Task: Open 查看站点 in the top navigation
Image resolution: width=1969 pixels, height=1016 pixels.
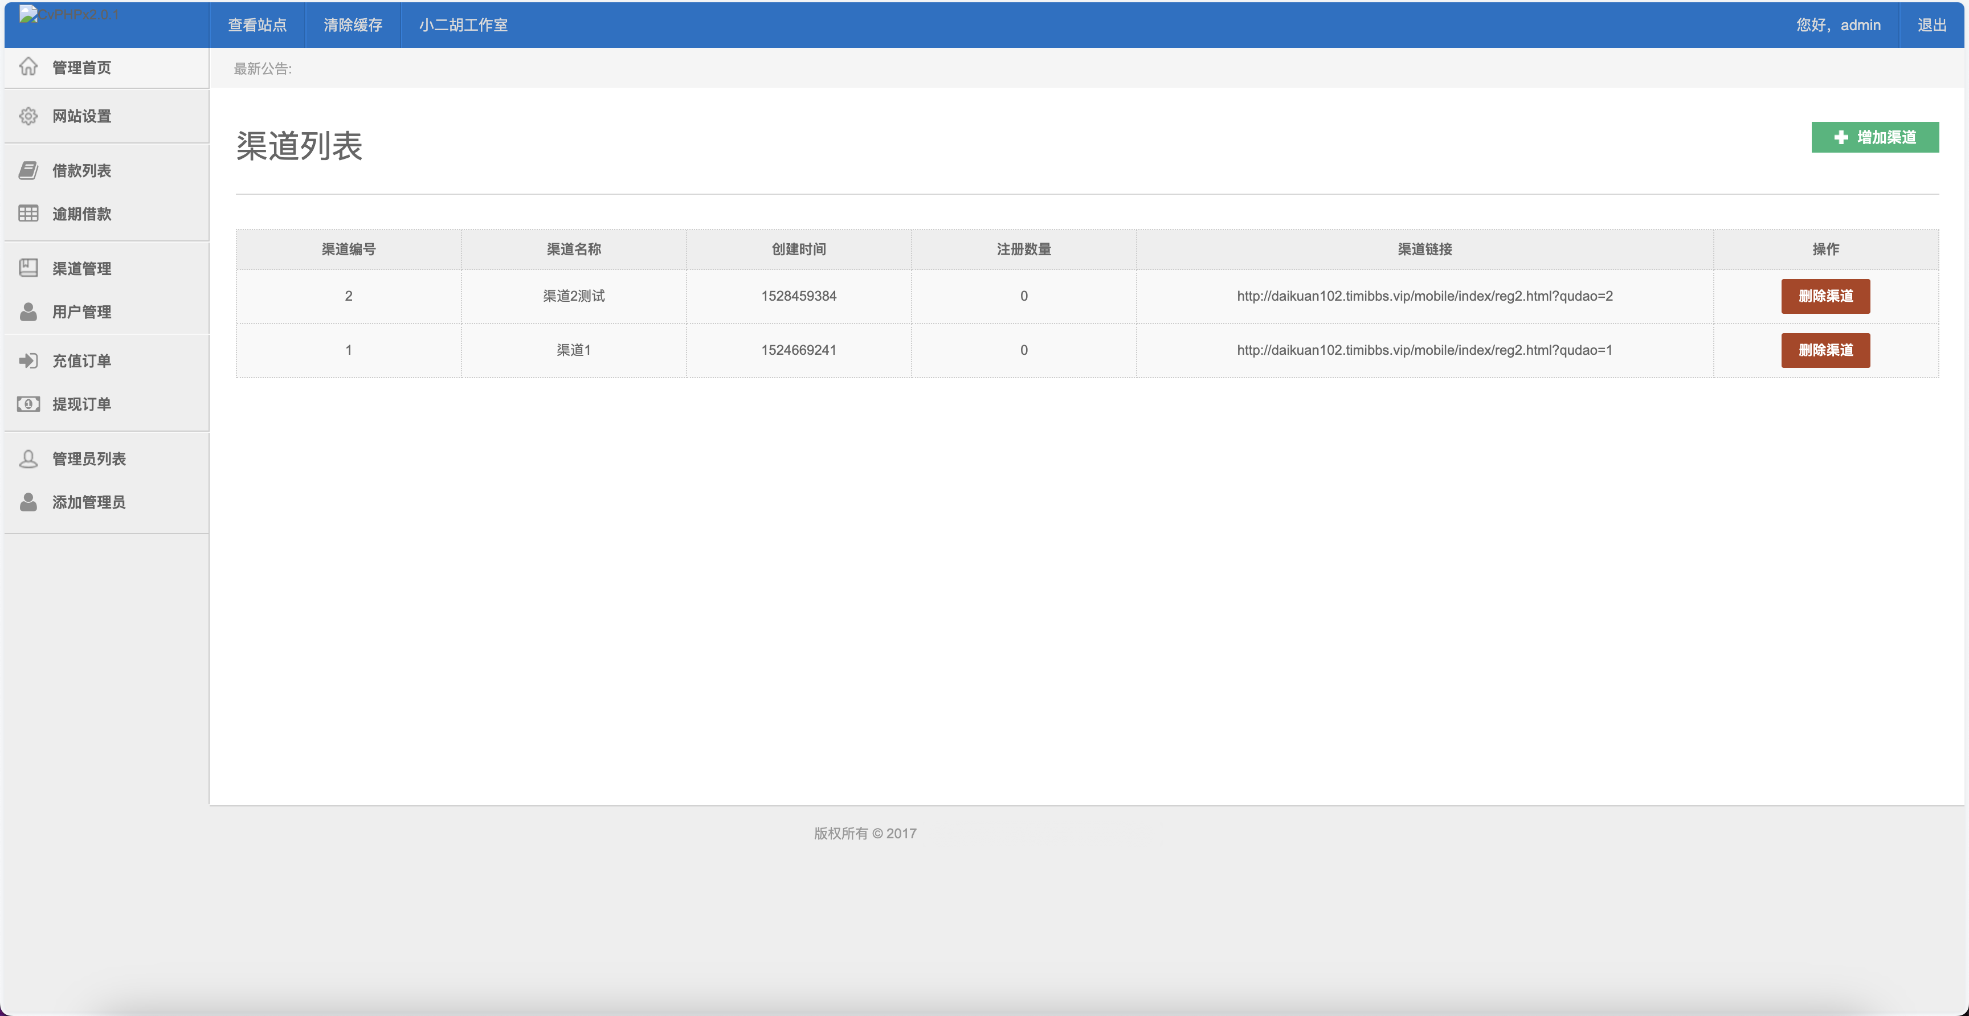Action: coord(257,25)
